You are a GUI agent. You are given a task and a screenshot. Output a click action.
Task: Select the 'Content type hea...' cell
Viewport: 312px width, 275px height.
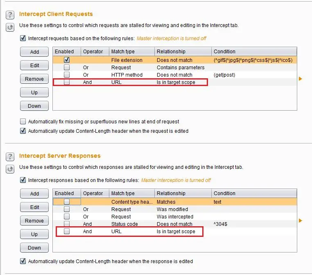(132, 202)
